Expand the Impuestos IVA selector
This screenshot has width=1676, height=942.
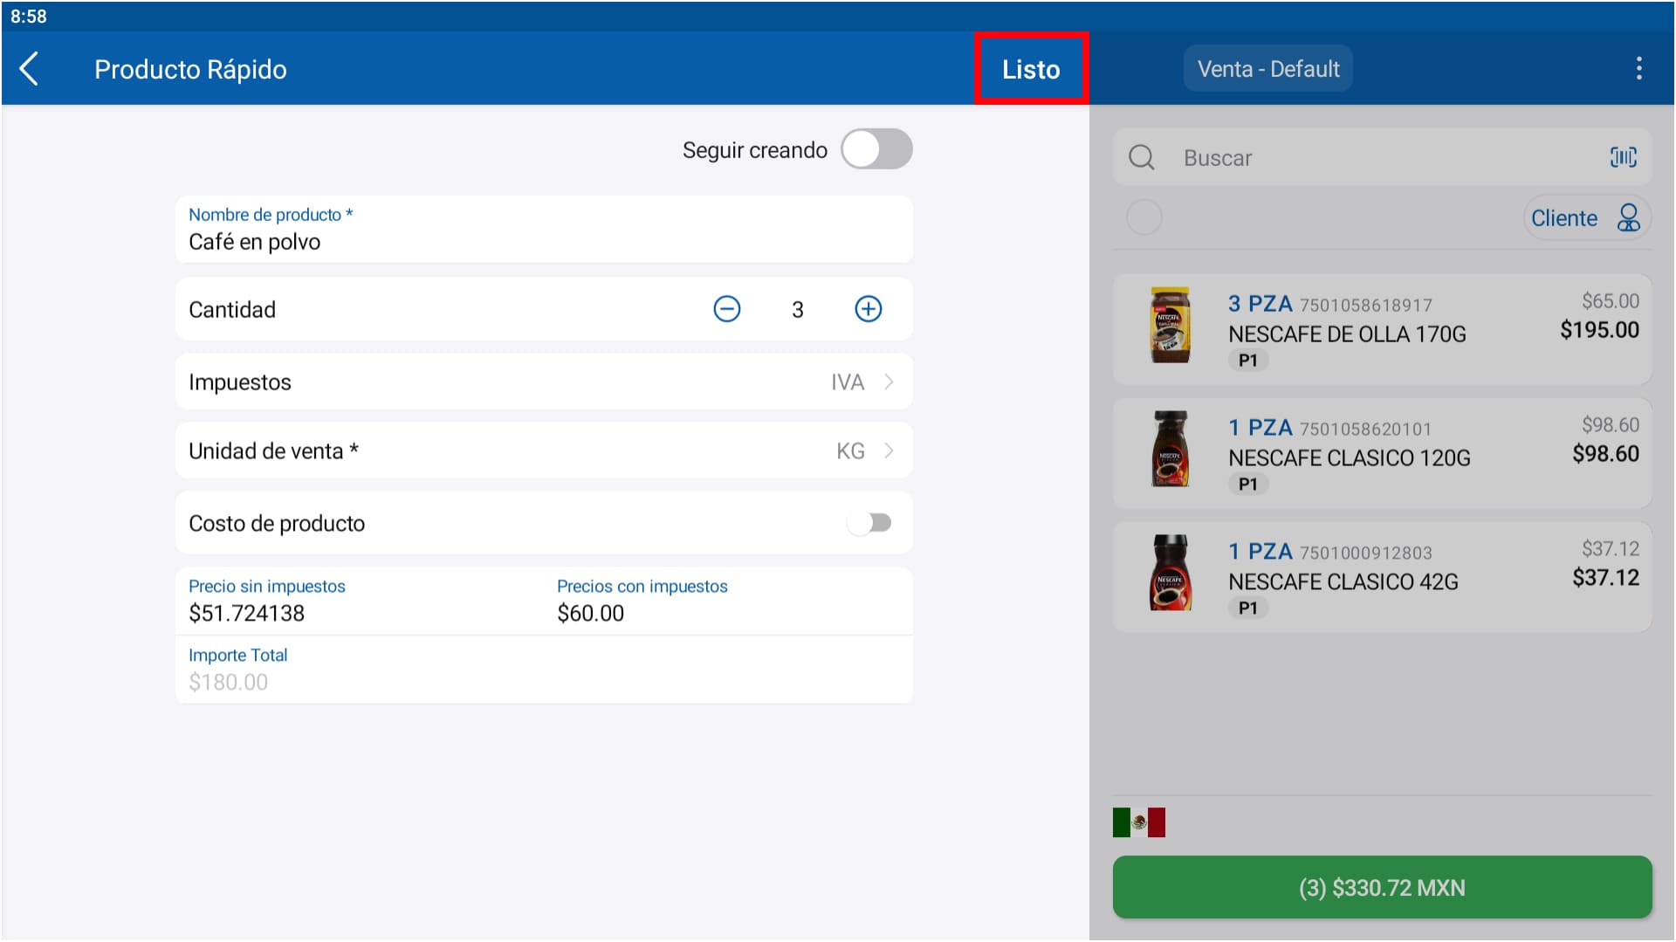click(861, 382)
